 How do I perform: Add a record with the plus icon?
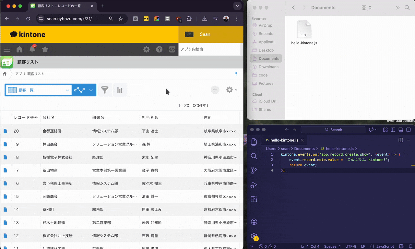[215, 90]
